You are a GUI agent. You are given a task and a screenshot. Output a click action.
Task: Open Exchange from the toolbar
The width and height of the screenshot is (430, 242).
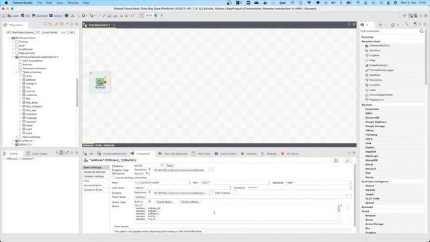pyautogui.click(x=40, y=15)
